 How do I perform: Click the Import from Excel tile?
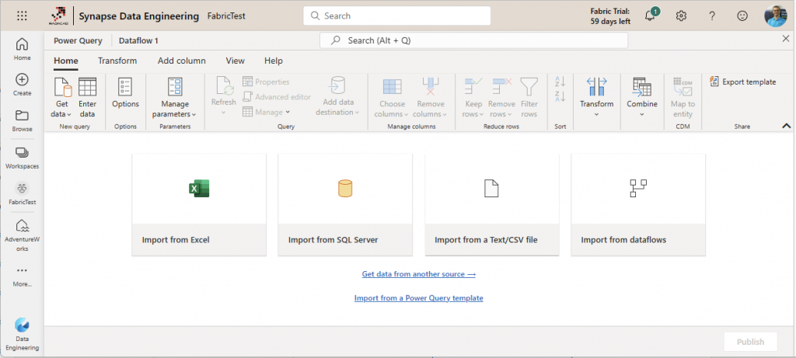point(199,204)
